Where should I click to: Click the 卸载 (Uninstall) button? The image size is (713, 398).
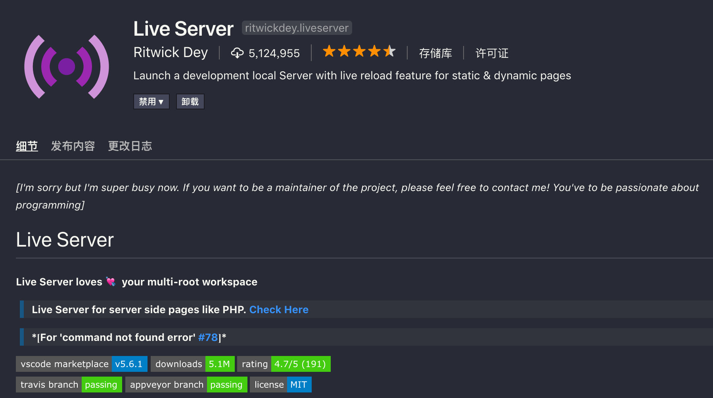tap(190, 101)
